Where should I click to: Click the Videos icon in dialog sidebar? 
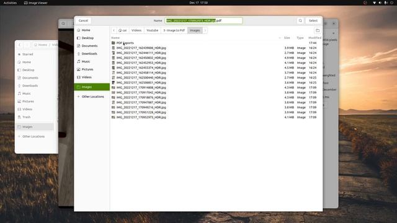(x=79, y=77)
